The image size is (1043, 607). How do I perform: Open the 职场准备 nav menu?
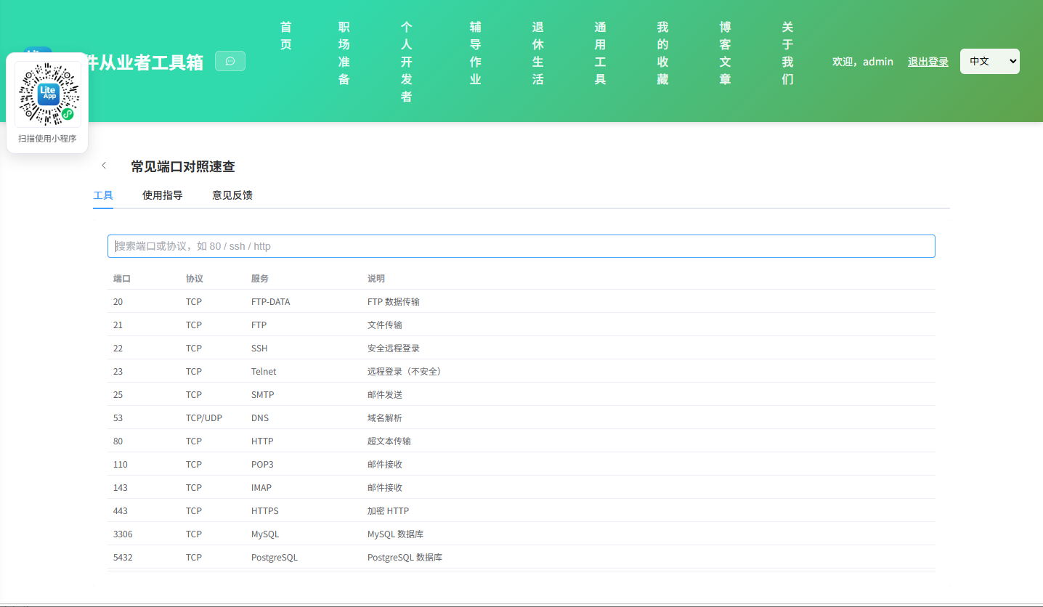point(344,53)
